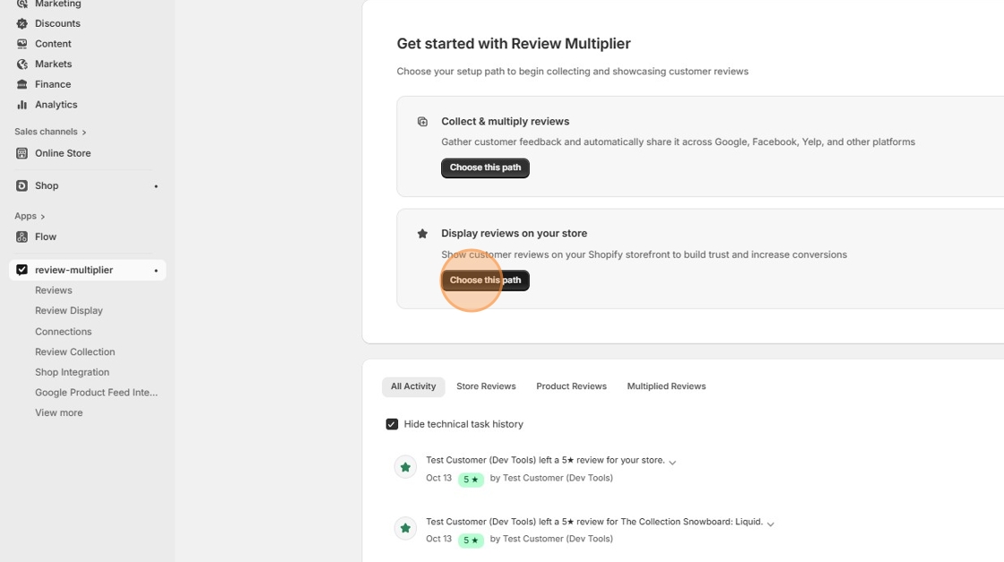Viewport: 1004px width, 562px height.
Task: Select the Flow app icon
Action: (21, 236)
